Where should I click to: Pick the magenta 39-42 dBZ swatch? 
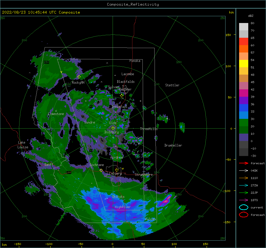(x=244, y=93)
